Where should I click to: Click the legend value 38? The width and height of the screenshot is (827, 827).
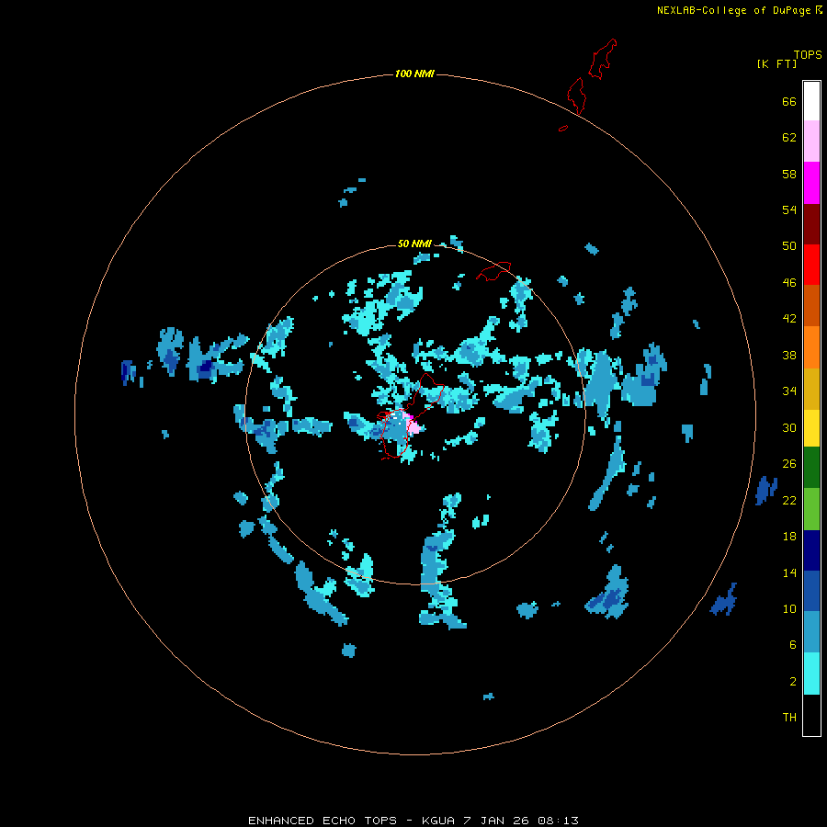coord(789,355)
